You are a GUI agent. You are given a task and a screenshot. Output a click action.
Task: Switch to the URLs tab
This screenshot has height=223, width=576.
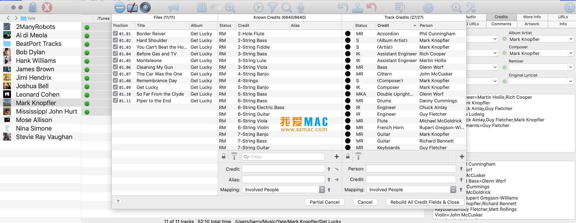563,17
